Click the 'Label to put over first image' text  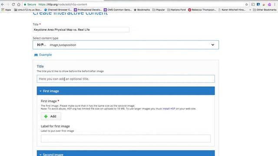(x=57, y=131)
